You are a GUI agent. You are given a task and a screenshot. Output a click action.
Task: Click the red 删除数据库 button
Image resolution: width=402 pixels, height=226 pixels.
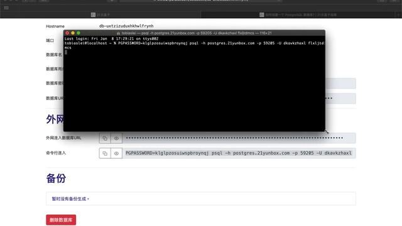[x=61, y=220]
